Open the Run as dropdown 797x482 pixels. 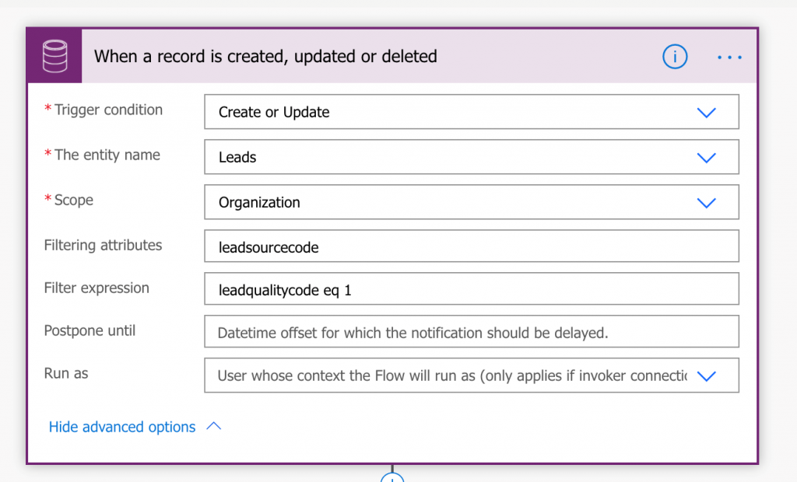pos(707,375)
